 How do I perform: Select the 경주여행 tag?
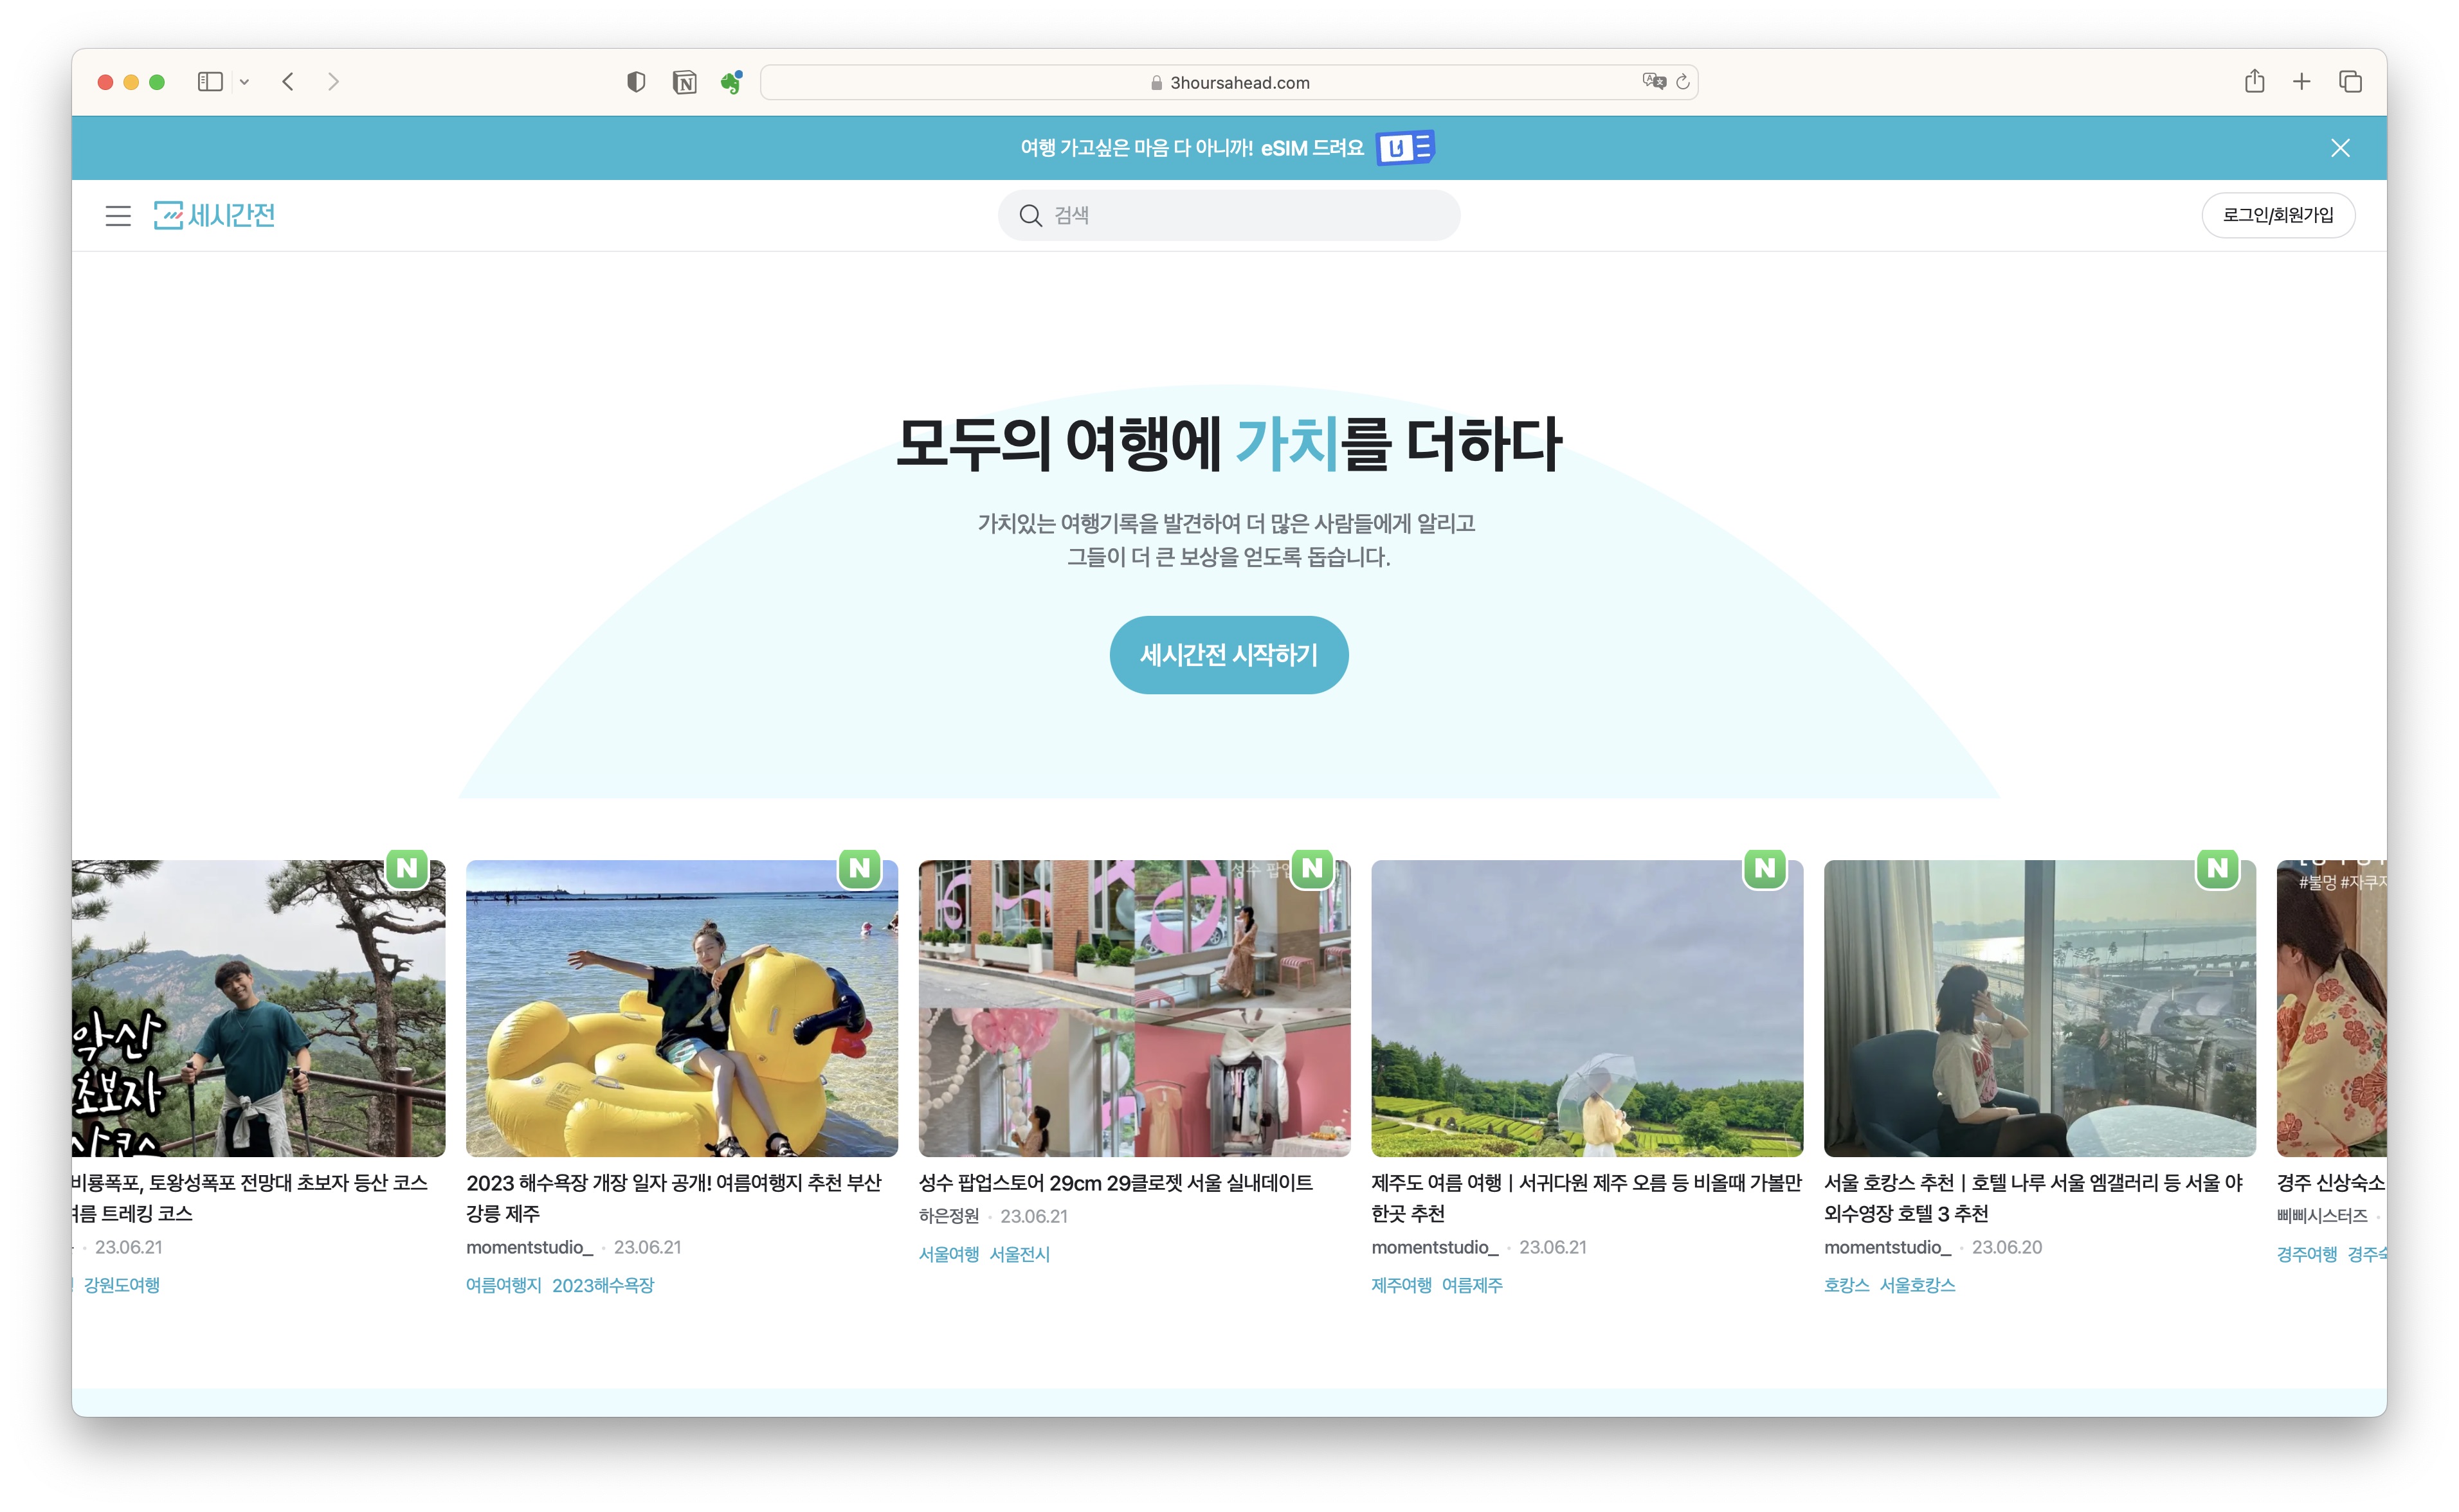[2307, 1254]
